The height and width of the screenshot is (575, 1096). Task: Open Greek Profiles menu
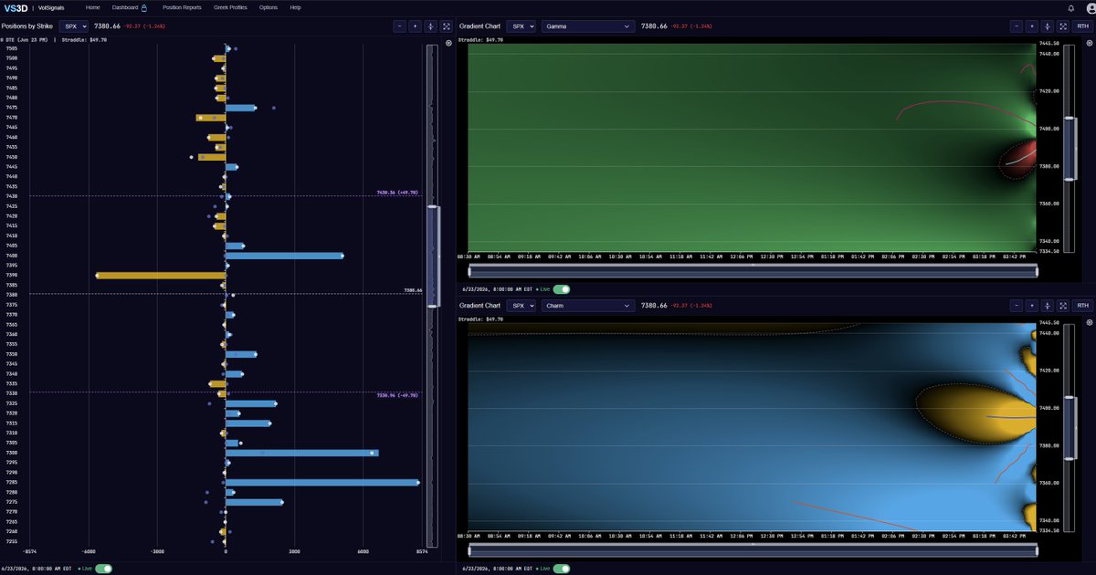pyautogui.click(x=230, y=7)
